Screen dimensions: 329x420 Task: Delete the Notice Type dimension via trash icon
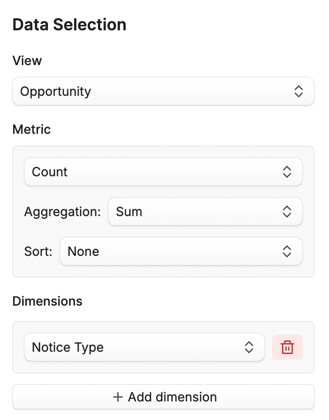pyautogui.click(x=287, y=347)
